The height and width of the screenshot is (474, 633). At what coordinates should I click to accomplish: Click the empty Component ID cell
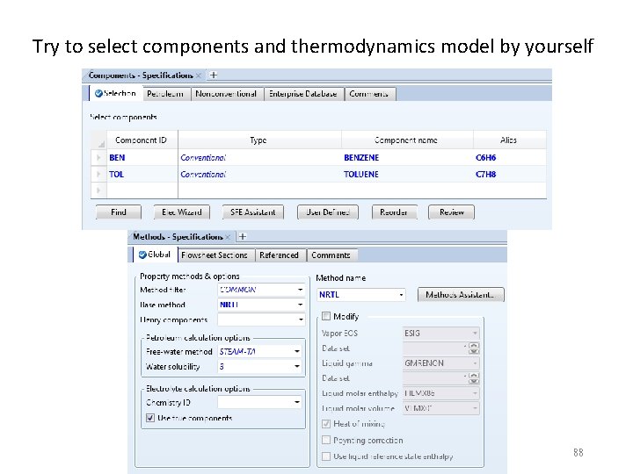click(x=141, y=190)
